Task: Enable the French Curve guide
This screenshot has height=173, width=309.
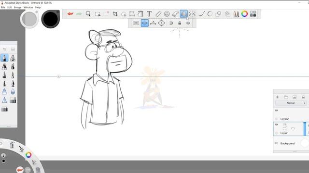Action: (175, 14)
